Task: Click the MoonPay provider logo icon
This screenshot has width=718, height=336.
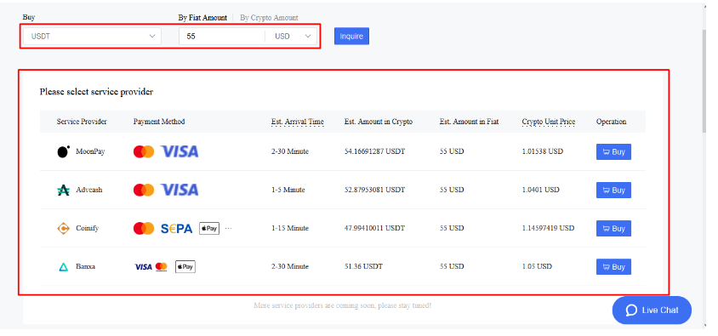Action: (x=63, y=151)
